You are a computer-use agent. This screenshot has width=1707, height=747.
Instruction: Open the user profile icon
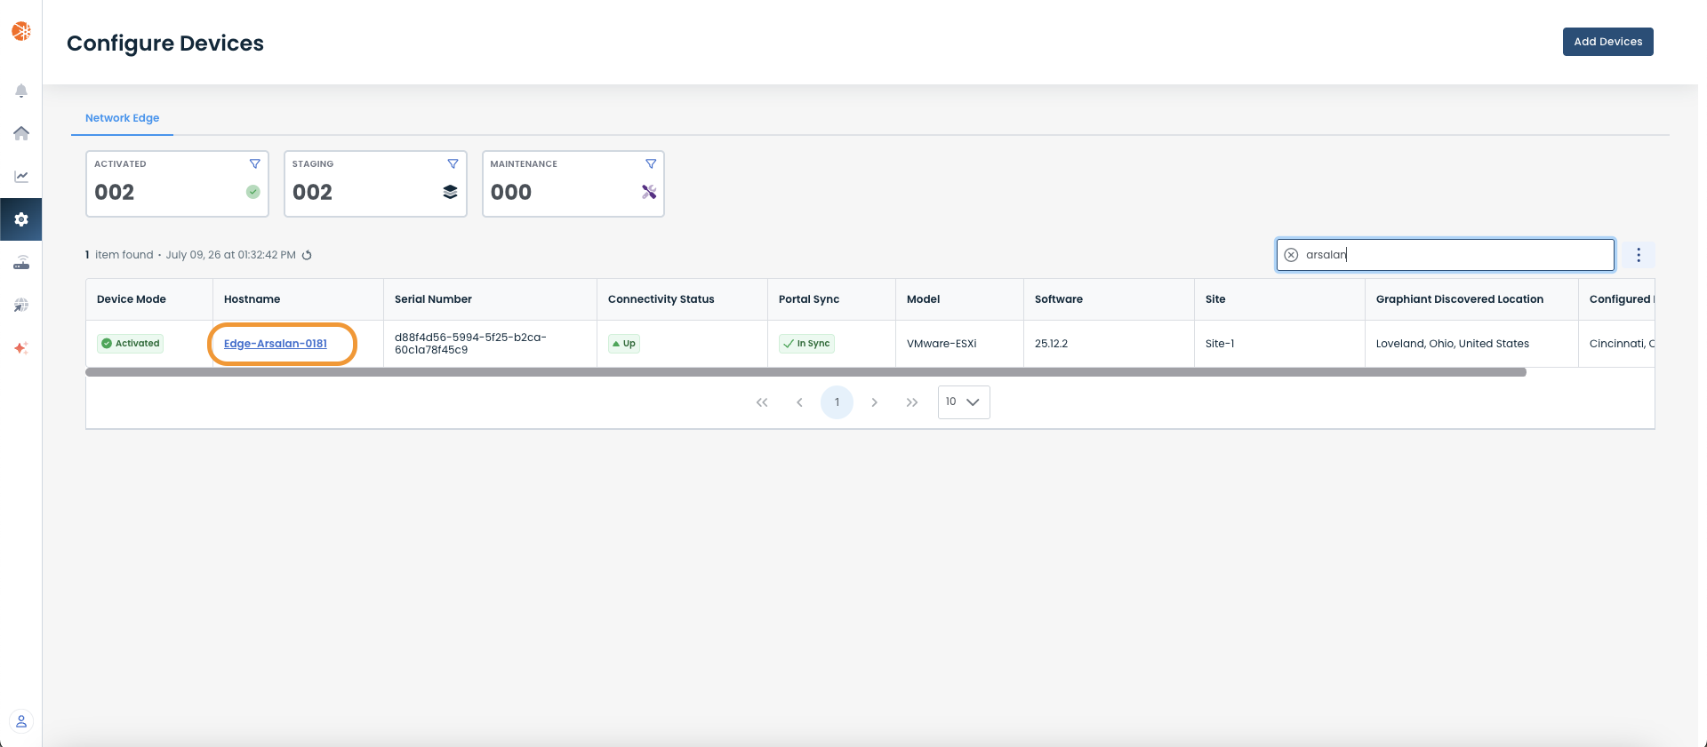(x=21, y=721)
